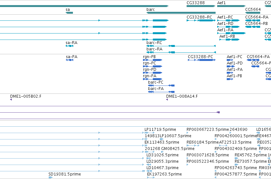Viewport: 271px width, 179px height.
Task: Select transcript barc-RA
Action: [x=181, y=52]
